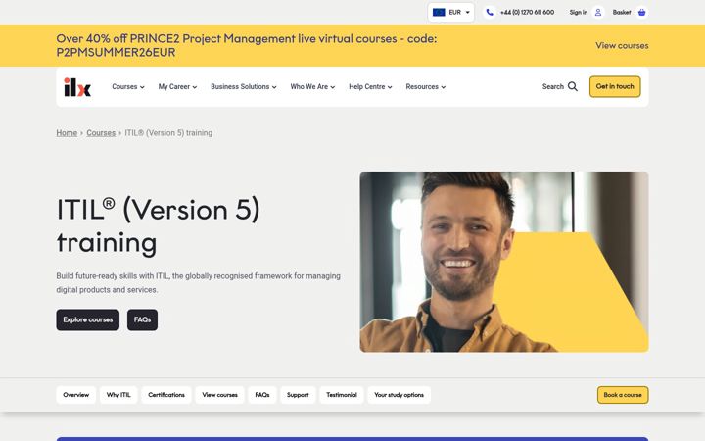Select the Testimonial tab
Viewport: 705px width, 441px height.
coord(342,395)
